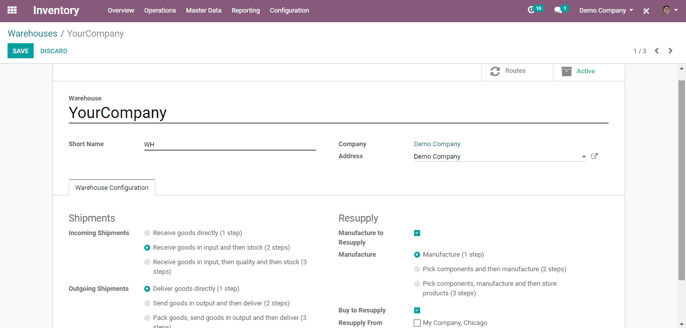Click the Short Name field WH
The image size is (686, 328).
point(230,145)
